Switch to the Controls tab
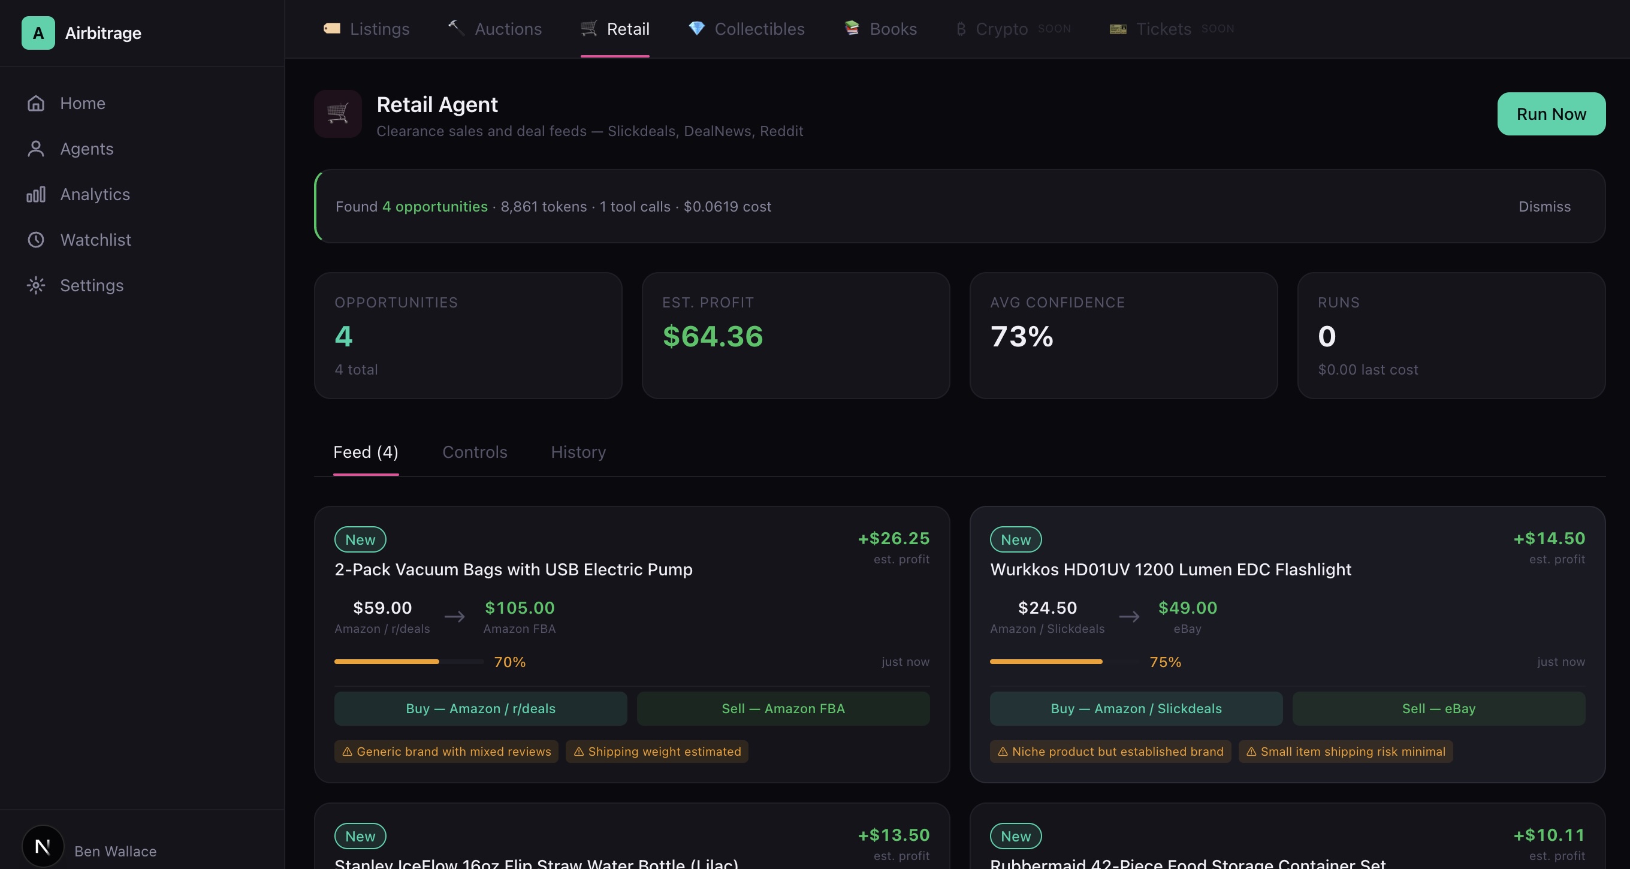This screenshot has height=869, width=1630. pos(475,452)
